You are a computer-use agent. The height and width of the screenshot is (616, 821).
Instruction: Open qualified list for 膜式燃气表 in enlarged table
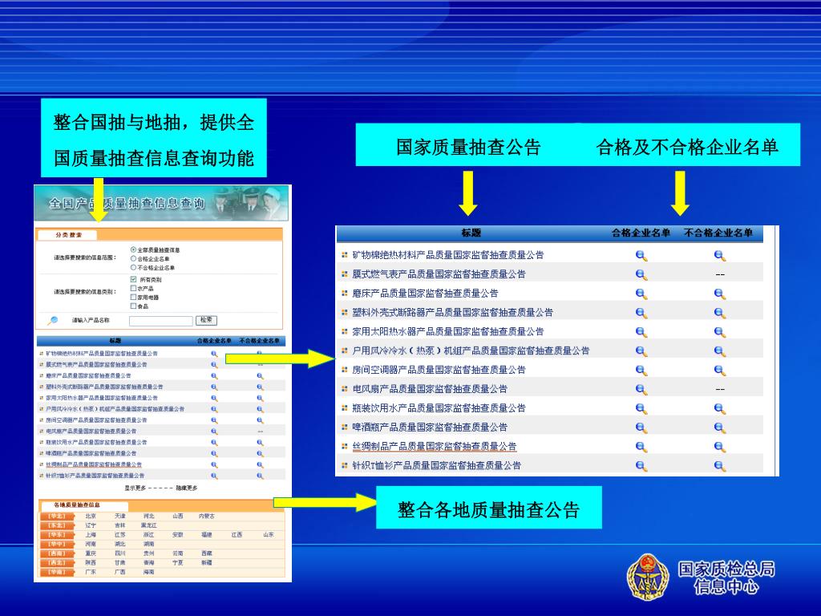click(x=641, y=274)
